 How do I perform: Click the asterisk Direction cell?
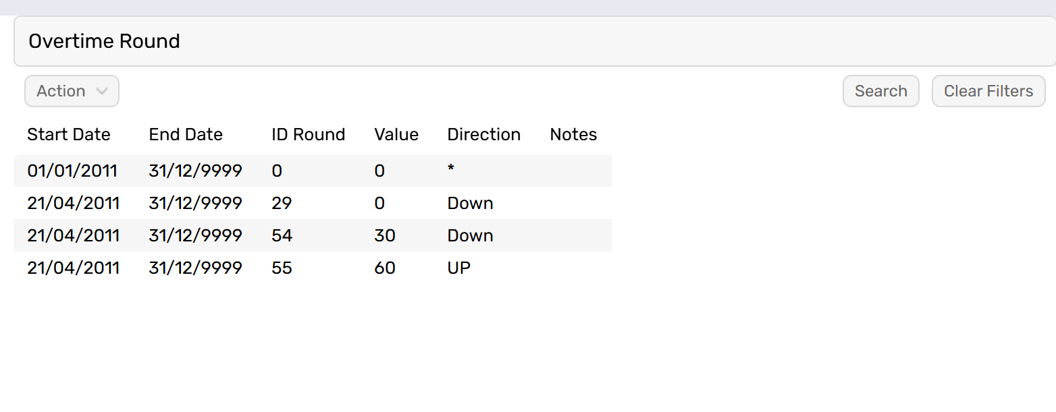[451, 171]
